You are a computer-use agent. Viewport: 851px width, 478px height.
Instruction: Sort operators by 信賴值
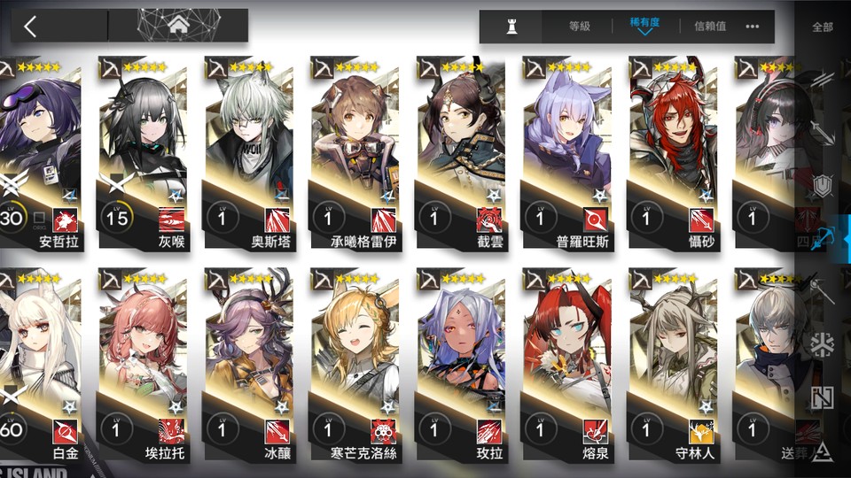[710, 26]
